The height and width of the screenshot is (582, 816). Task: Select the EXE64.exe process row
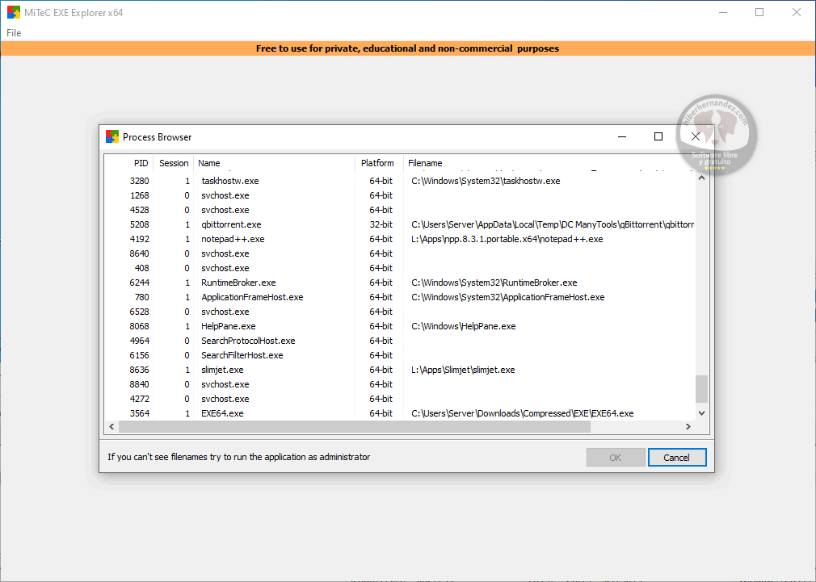point(400,413)
